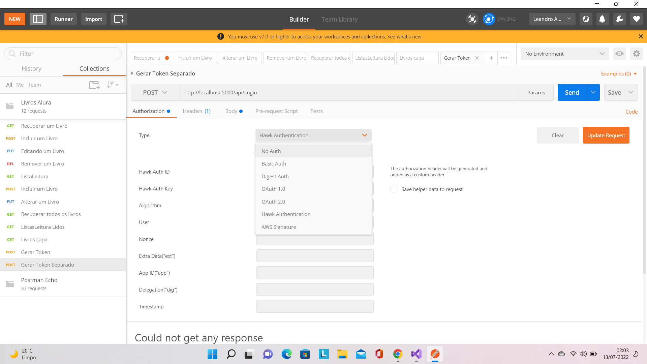Open the See what's new link
647x364 pixels.
pyautogui.click(x=404, y=36)
